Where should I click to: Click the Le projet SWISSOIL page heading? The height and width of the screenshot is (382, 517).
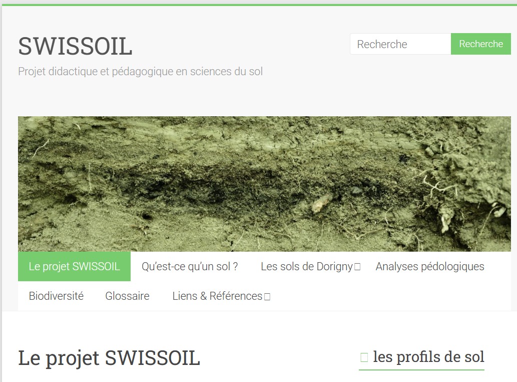coord(109,358)
